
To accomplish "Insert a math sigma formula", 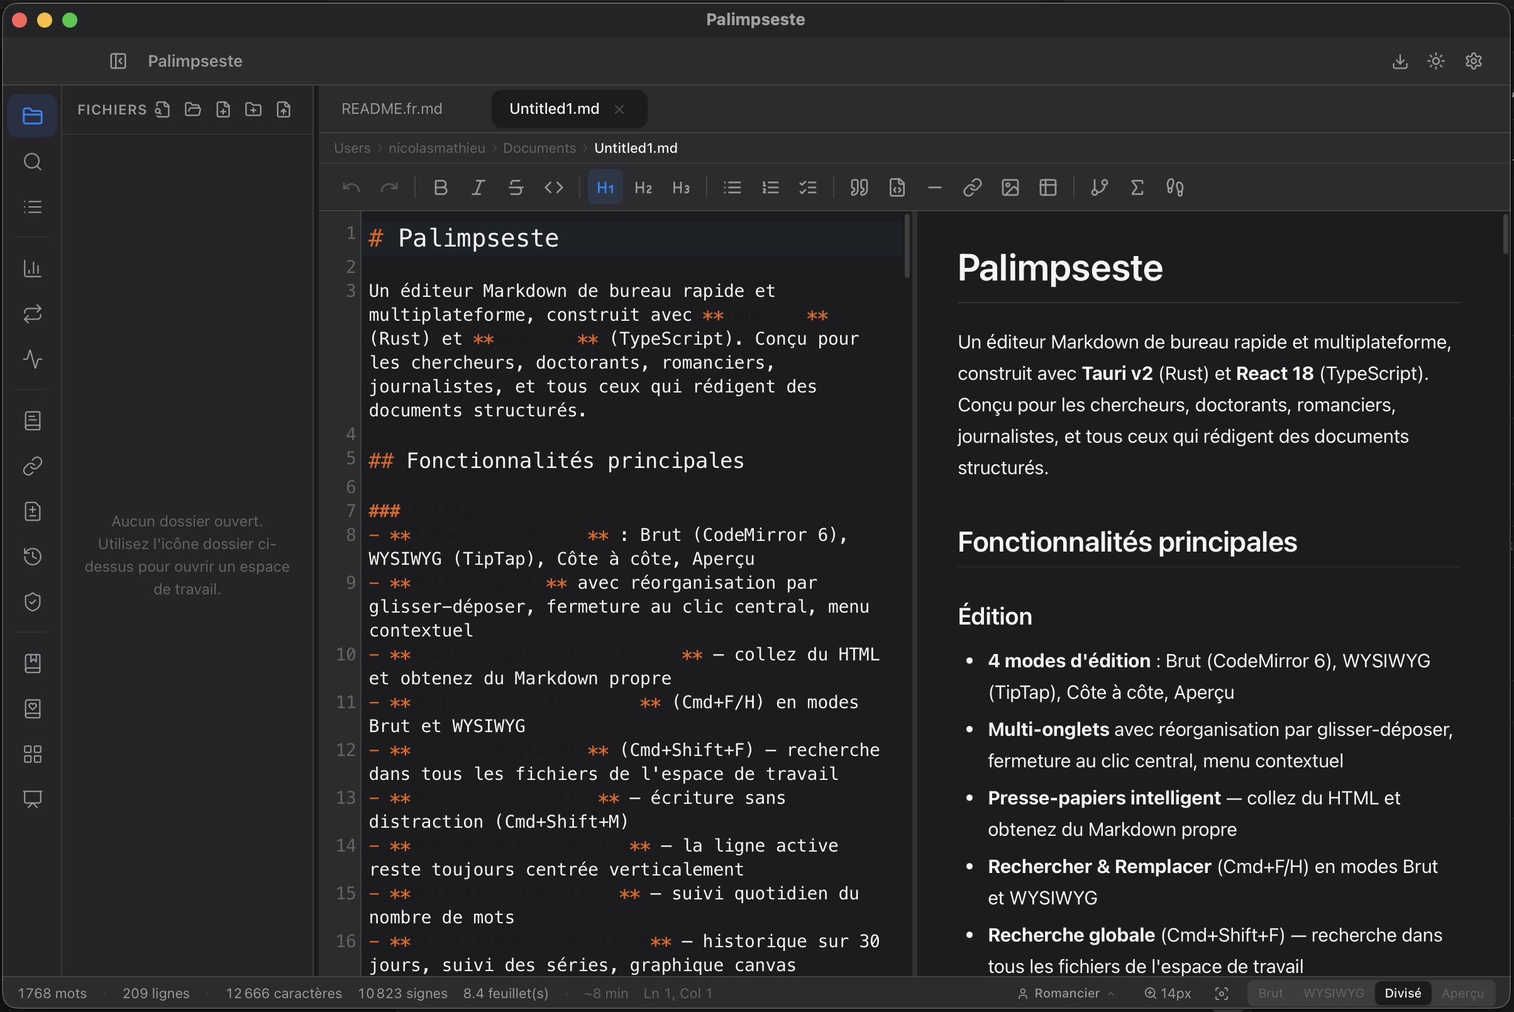I will pos(1137,187).
